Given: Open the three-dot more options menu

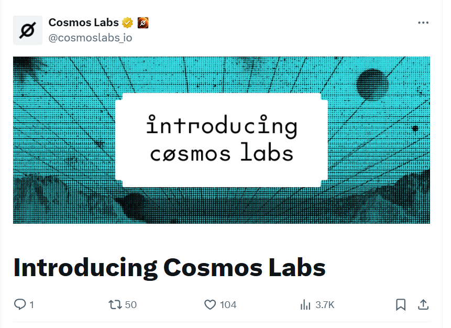Looking at the screenshot, I should [423, 23].
